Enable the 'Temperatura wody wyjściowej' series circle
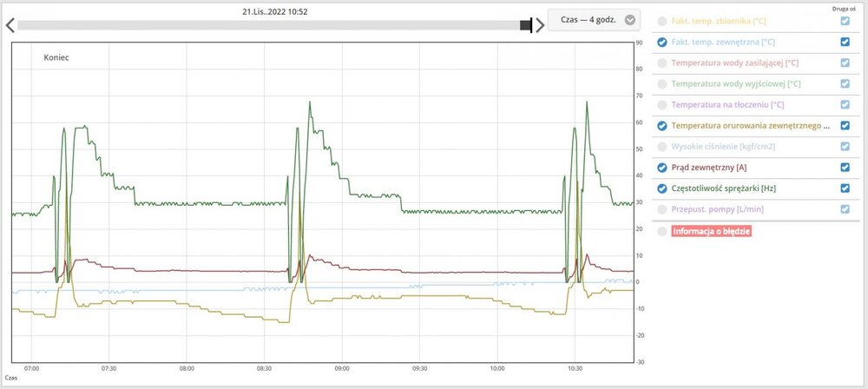Screen dimensions: 868x389 tap(663, 84)
